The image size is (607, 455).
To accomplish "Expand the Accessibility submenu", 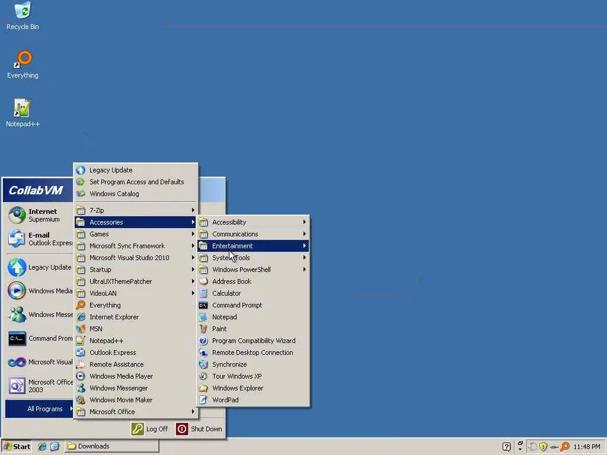I will pyautogui.click(x=253, y=222).
